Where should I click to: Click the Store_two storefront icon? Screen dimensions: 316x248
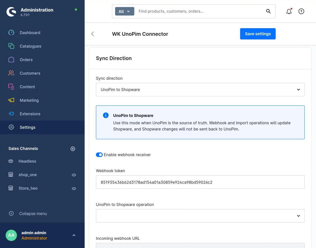[x=11, y=188]
